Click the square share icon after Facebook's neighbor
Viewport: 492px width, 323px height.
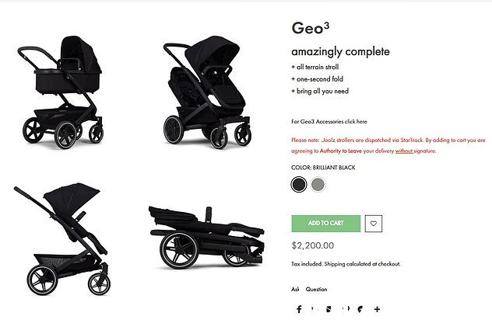[x=329, y=309]
